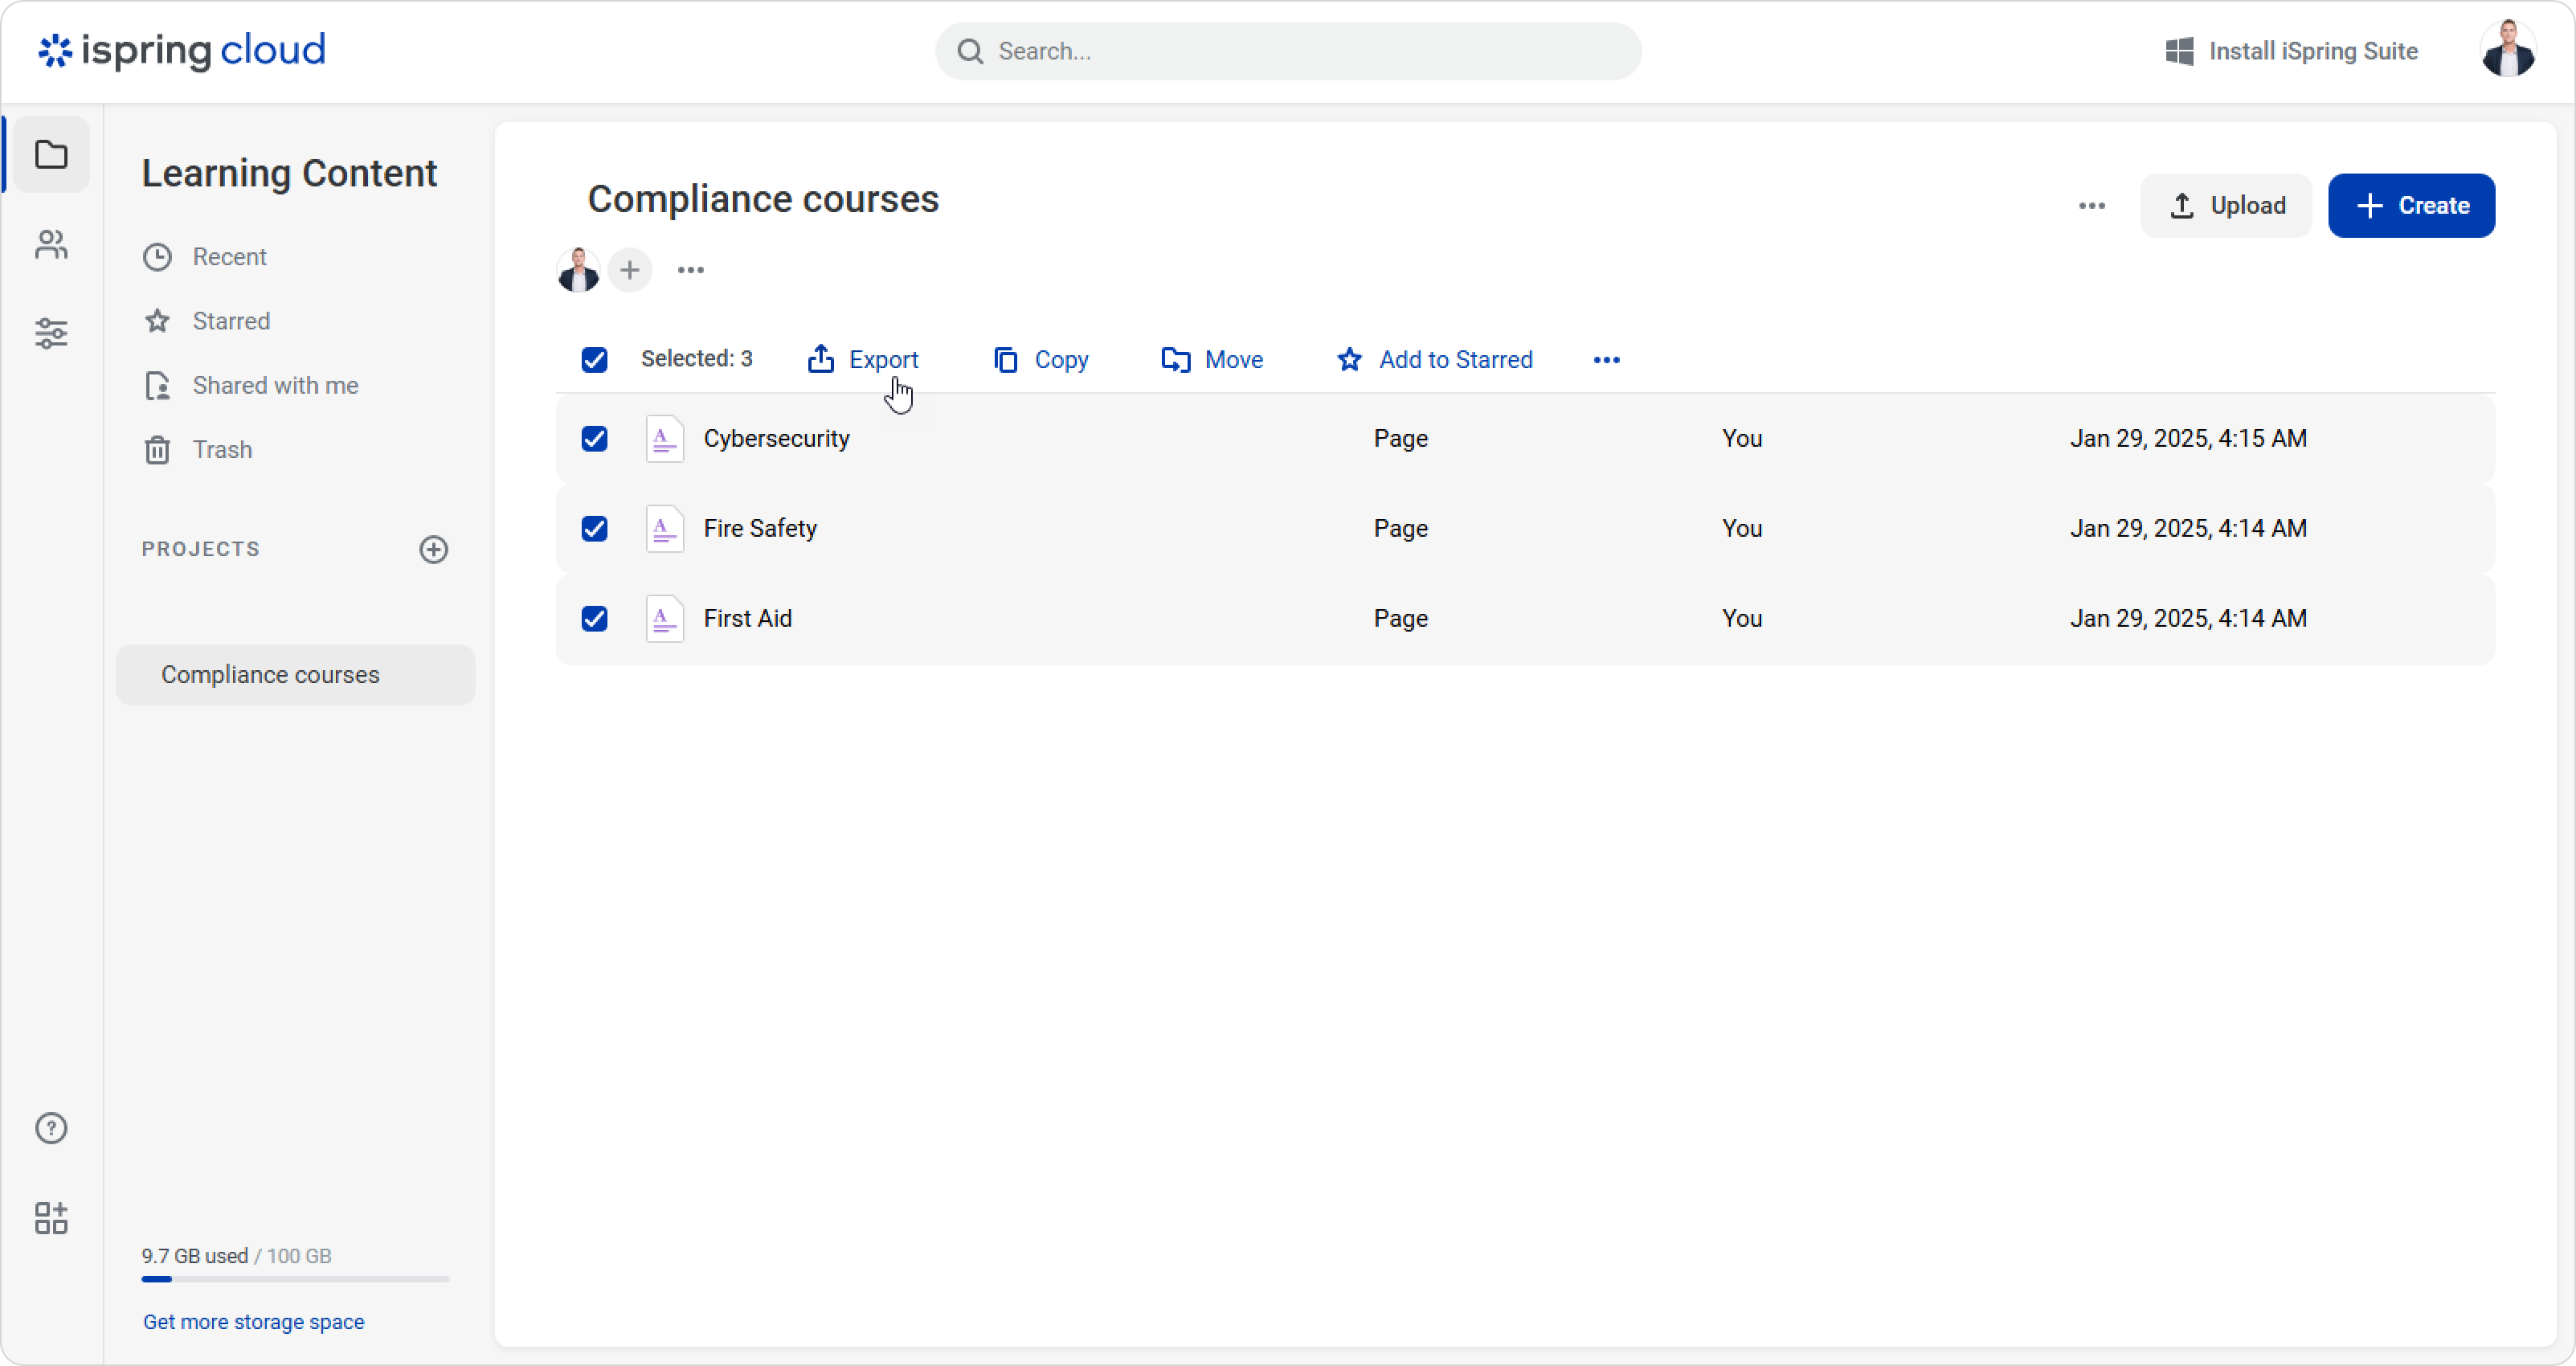Open the ellipsis menu next to collaborators

click(x=690, y=270)
